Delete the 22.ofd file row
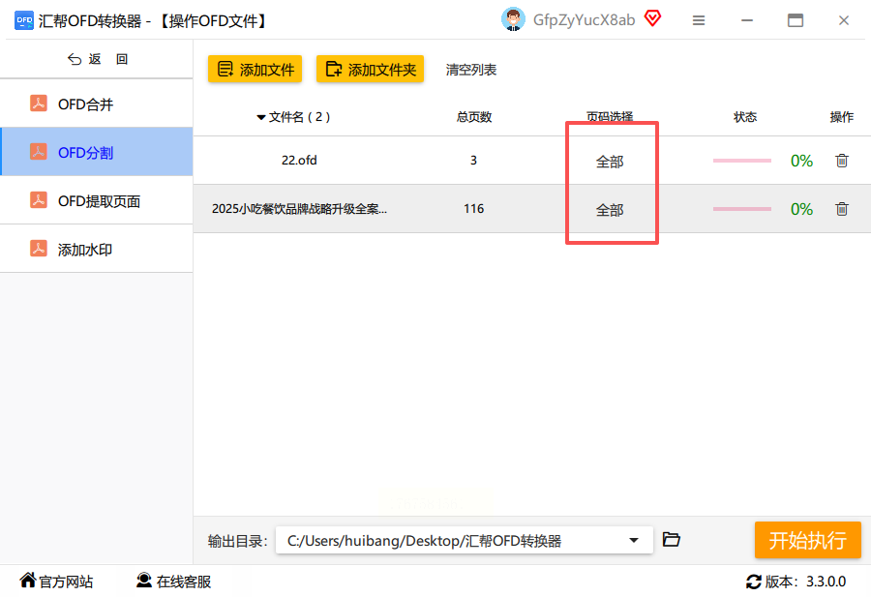 (842, 161)
